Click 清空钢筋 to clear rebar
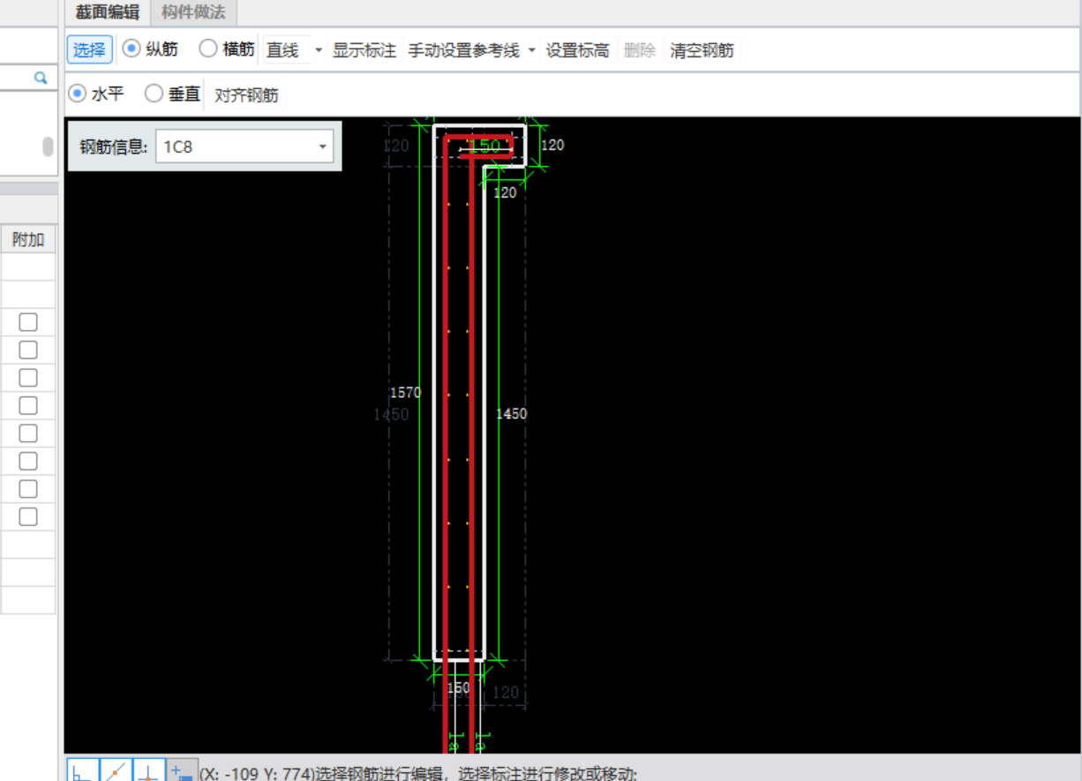 (702, 50)
